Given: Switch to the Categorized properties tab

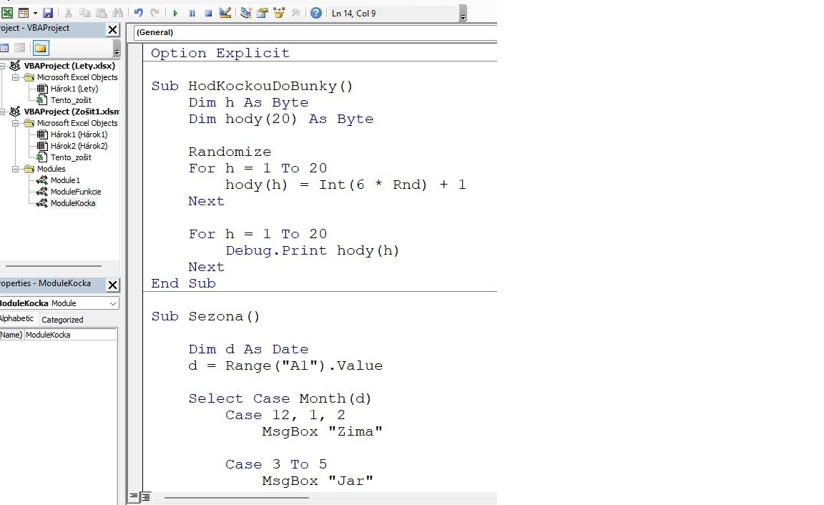Looking at the screenshot, I should tap(62, 320).
